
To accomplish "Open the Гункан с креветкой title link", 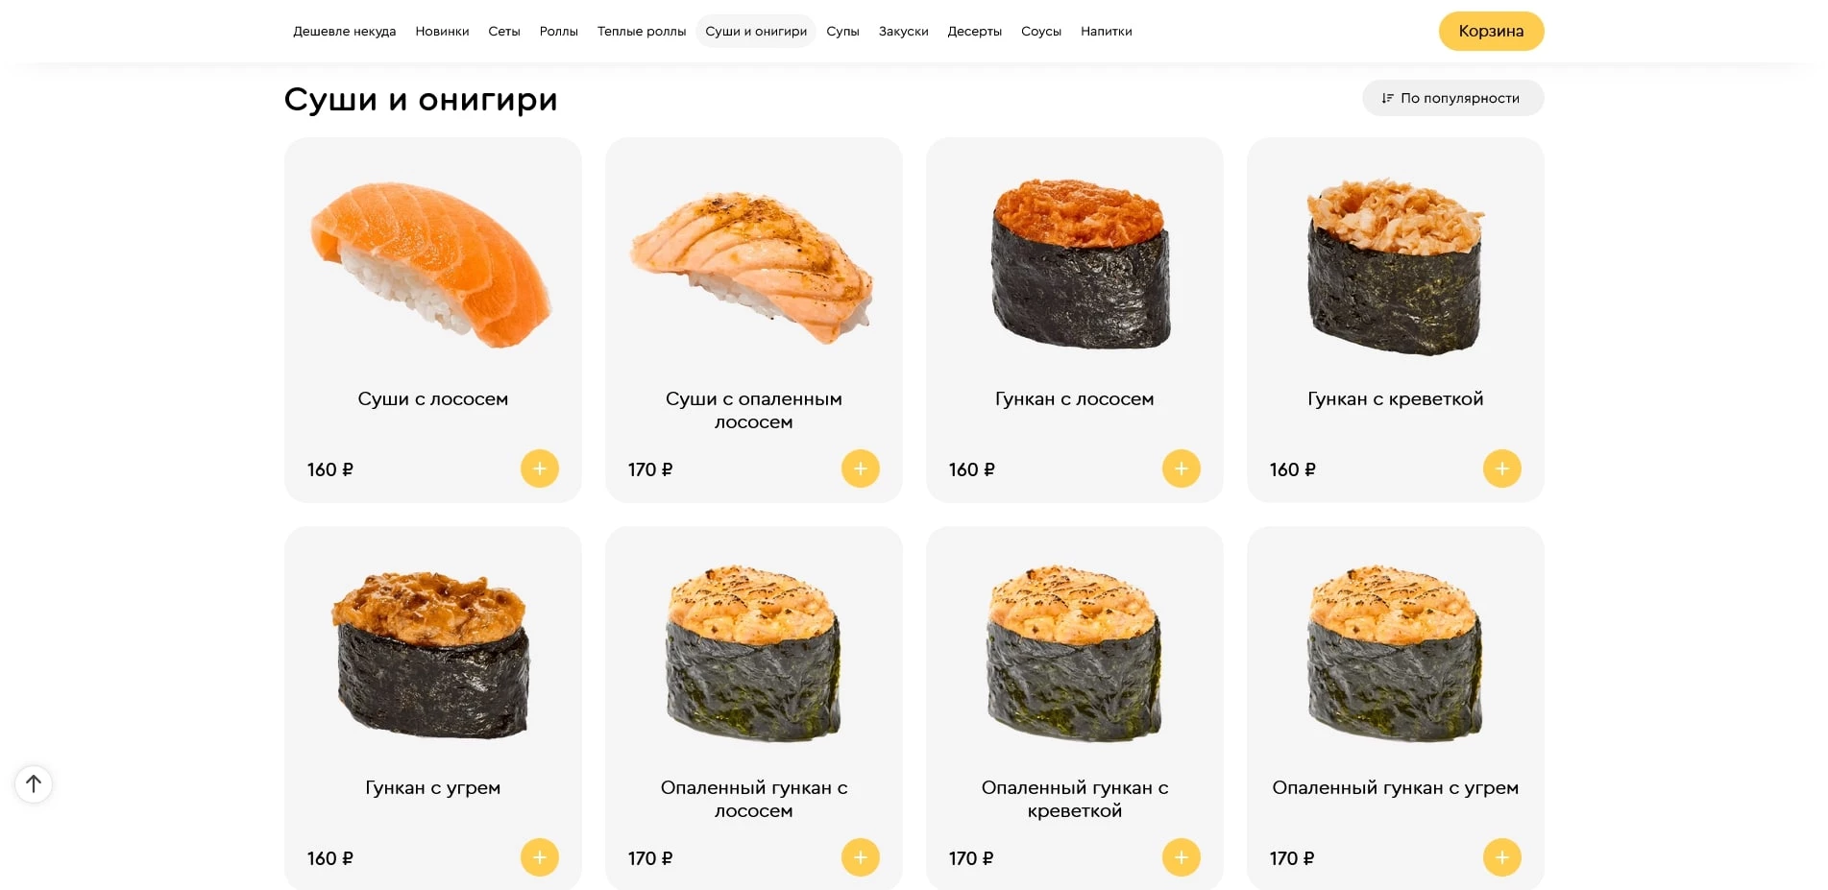I will tap(1395, 398).
